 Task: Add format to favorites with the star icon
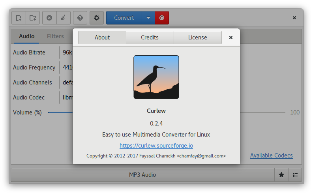281,175
